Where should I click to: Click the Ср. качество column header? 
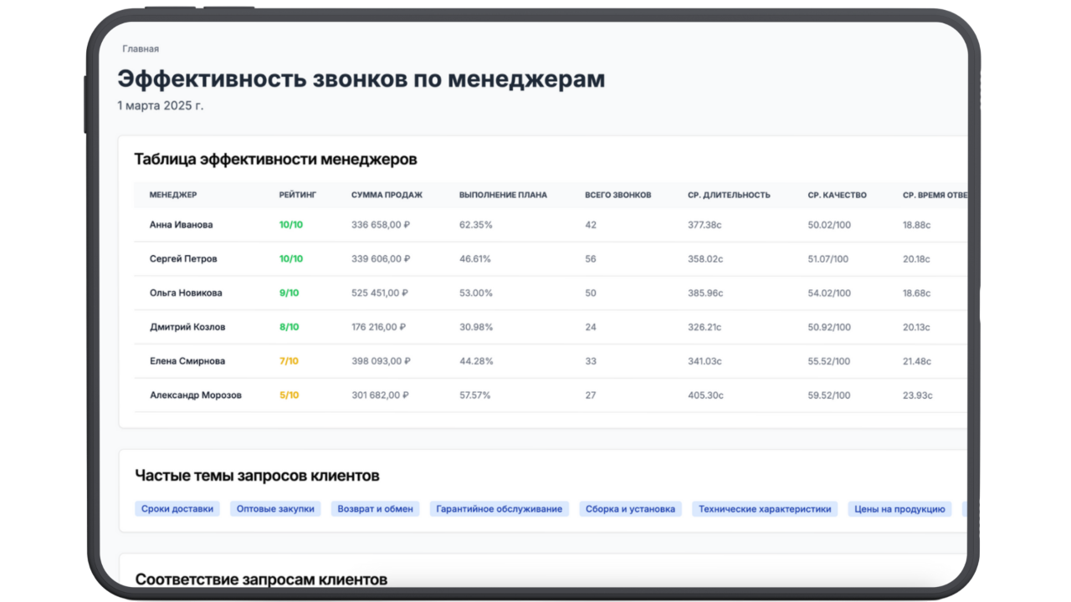pos(837,195)
